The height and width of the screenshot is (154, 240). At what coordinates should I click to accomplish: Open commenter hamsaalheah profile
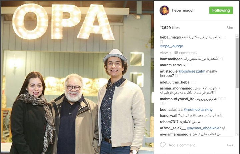click(171, 59)
